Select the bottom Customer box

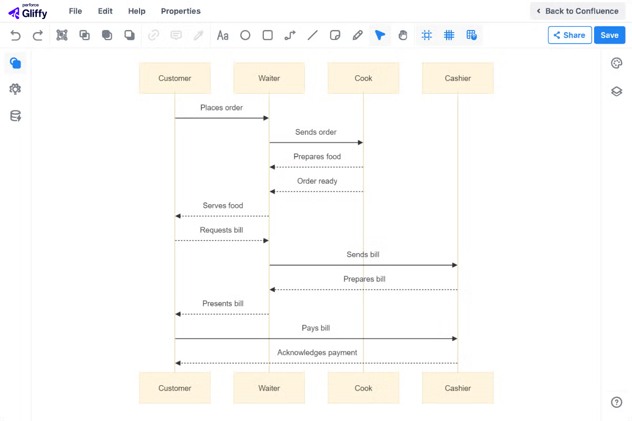175,388
